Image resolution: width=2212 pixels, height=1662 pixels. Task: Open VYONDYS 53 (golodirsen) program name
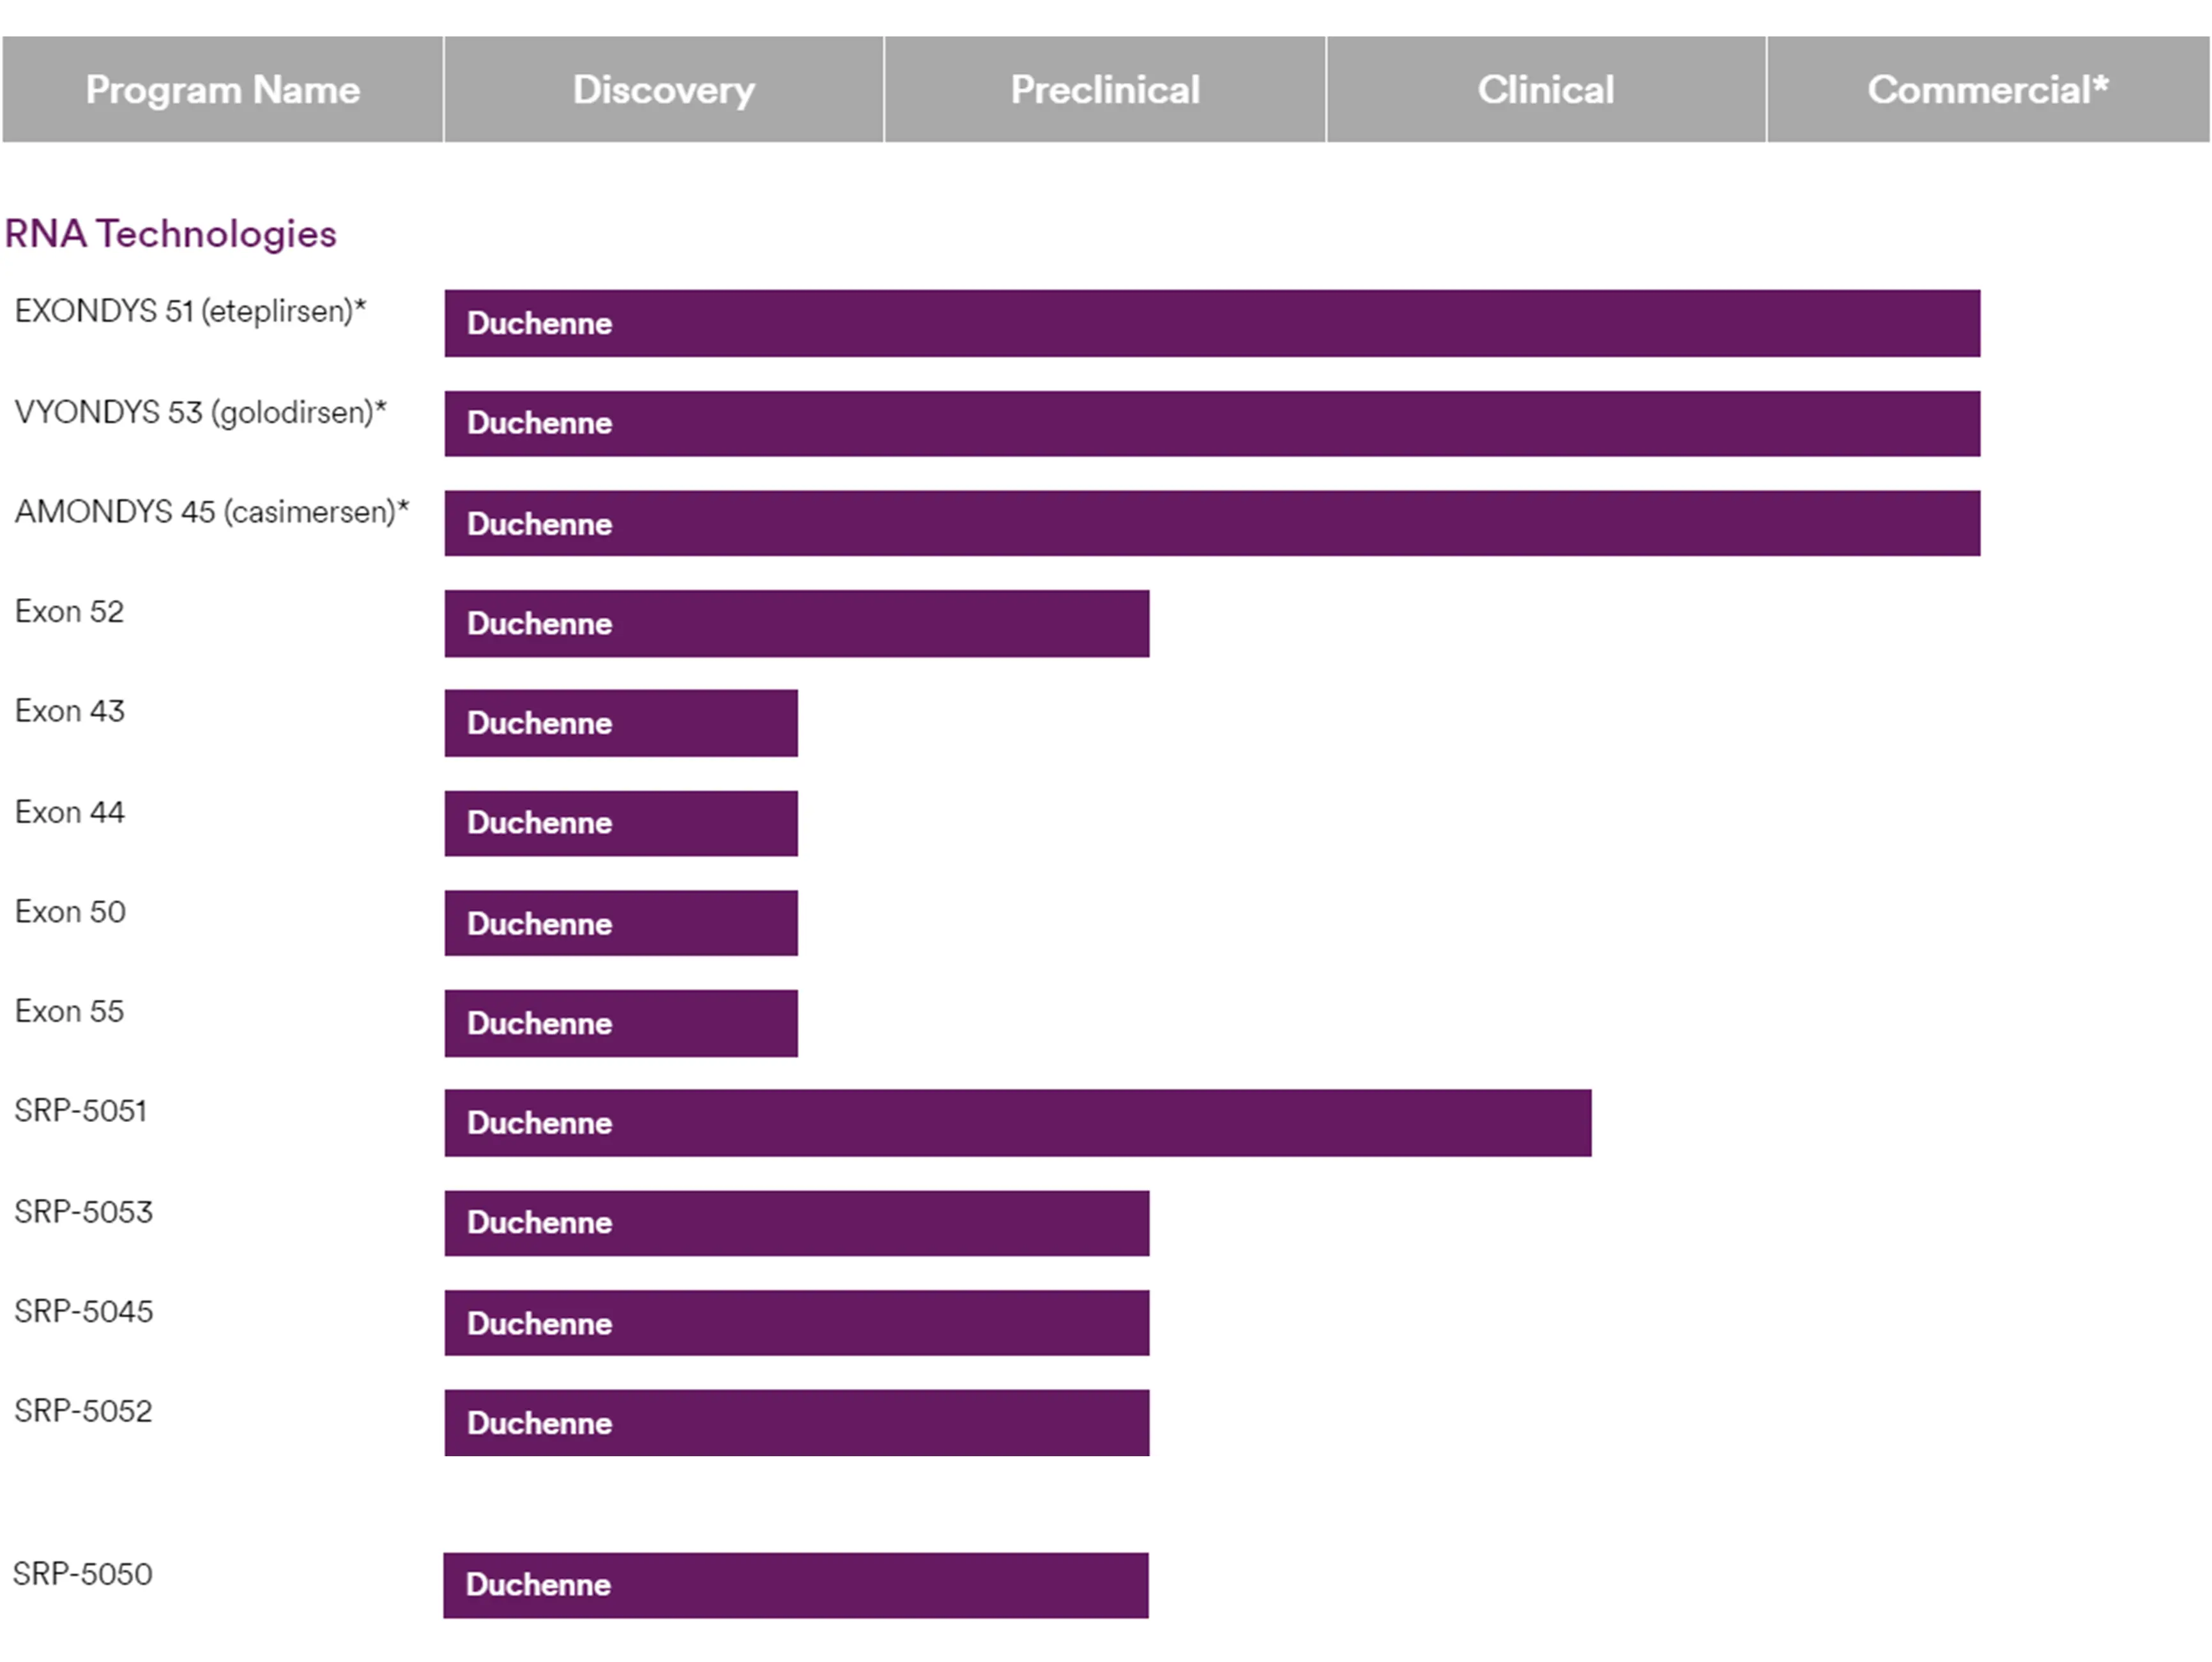point(200,412)
